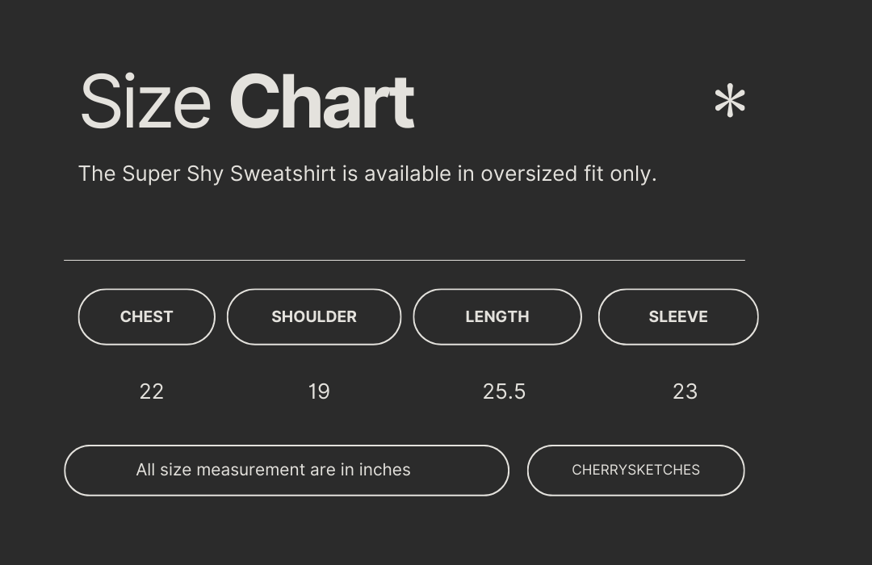The width and height of the screenshot is (872, 565).
Task: Click the shoulder value 19
Action: click(x=319, y=391)
